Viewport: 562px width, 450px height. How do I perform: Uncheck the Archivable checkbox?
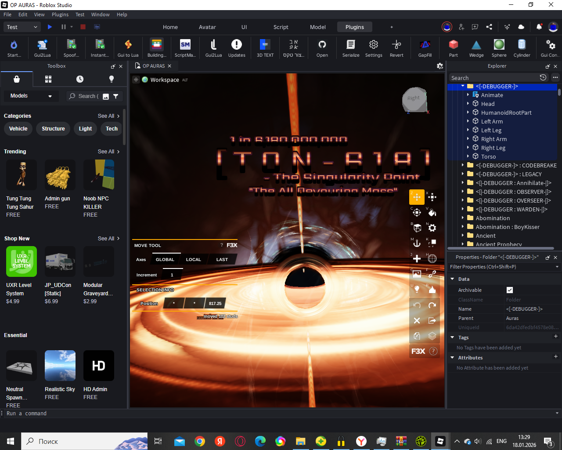coord(509,290)
